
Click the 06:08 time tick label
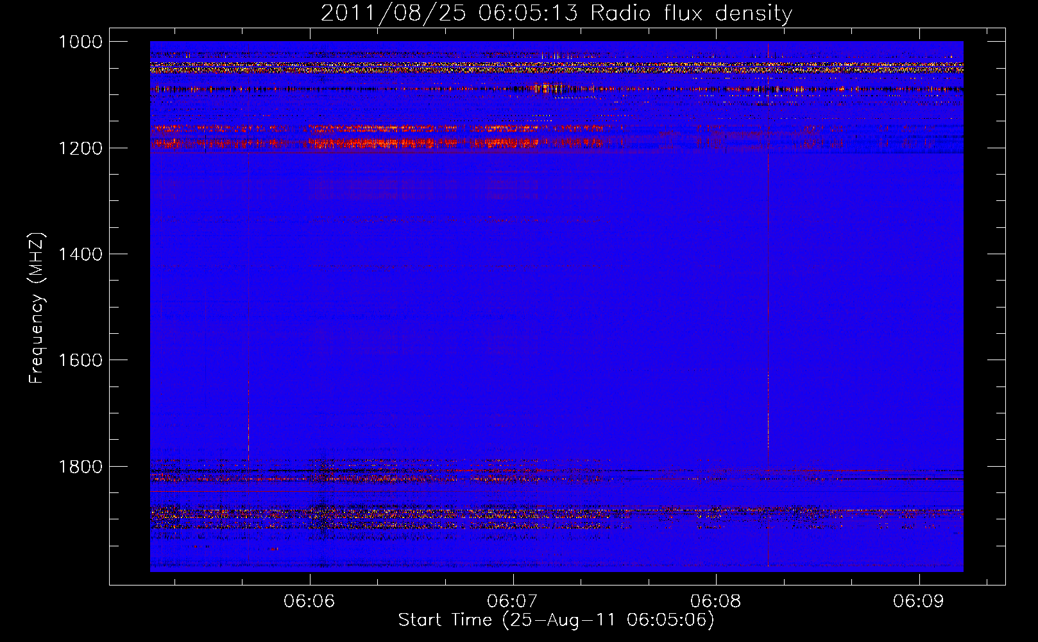[x=716, y=602]
